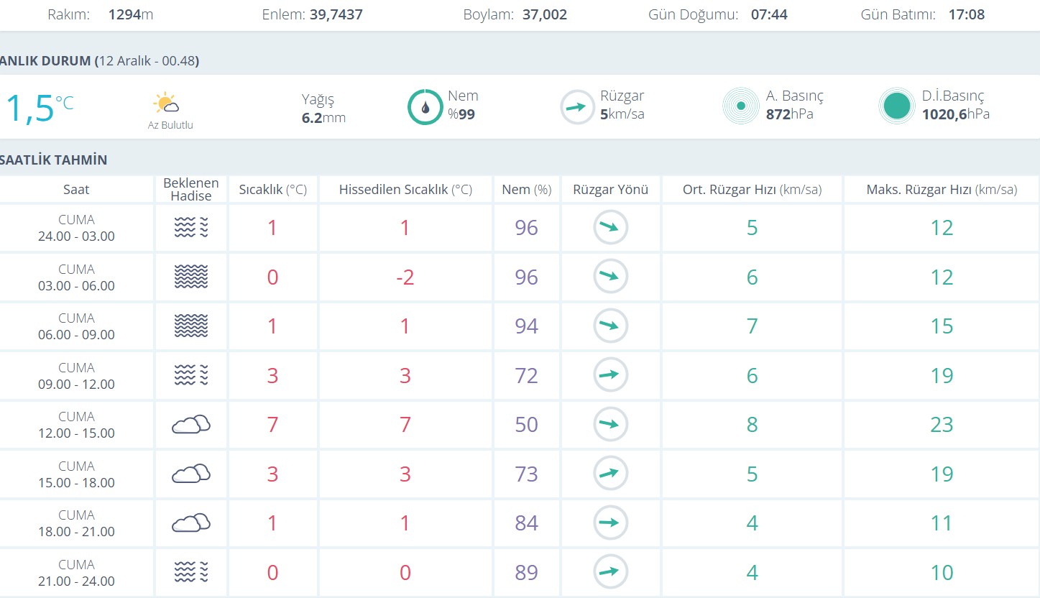
Task: Click the A. Basınç pressure rings icon
Action: tap(740, 106)
